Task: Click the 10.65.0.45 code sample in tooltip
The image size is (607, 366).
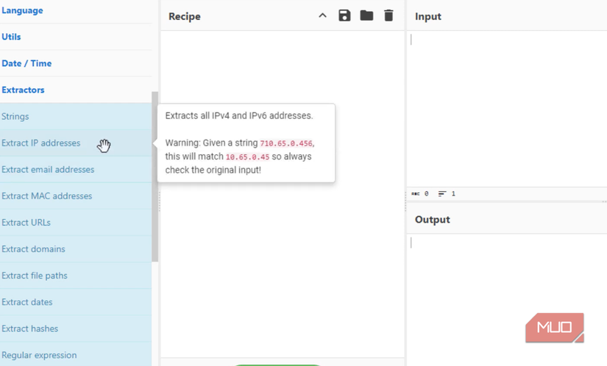Action: point(247,157)
